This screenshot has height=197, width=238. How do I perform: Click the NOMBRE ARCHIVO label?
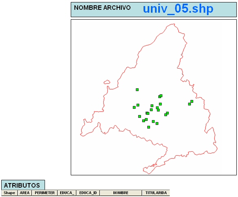(x=102, y=8)
